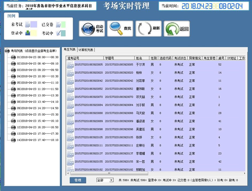Click row icon for candidate 于尔济
252x191 pixels.
coord(70,65)
